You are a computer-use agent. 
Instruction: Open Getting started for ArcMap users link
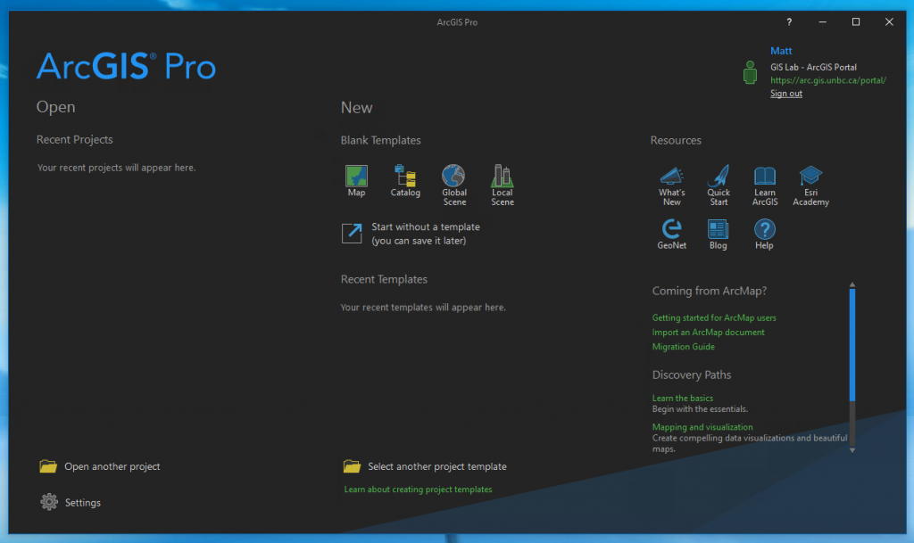coord(714,317)
